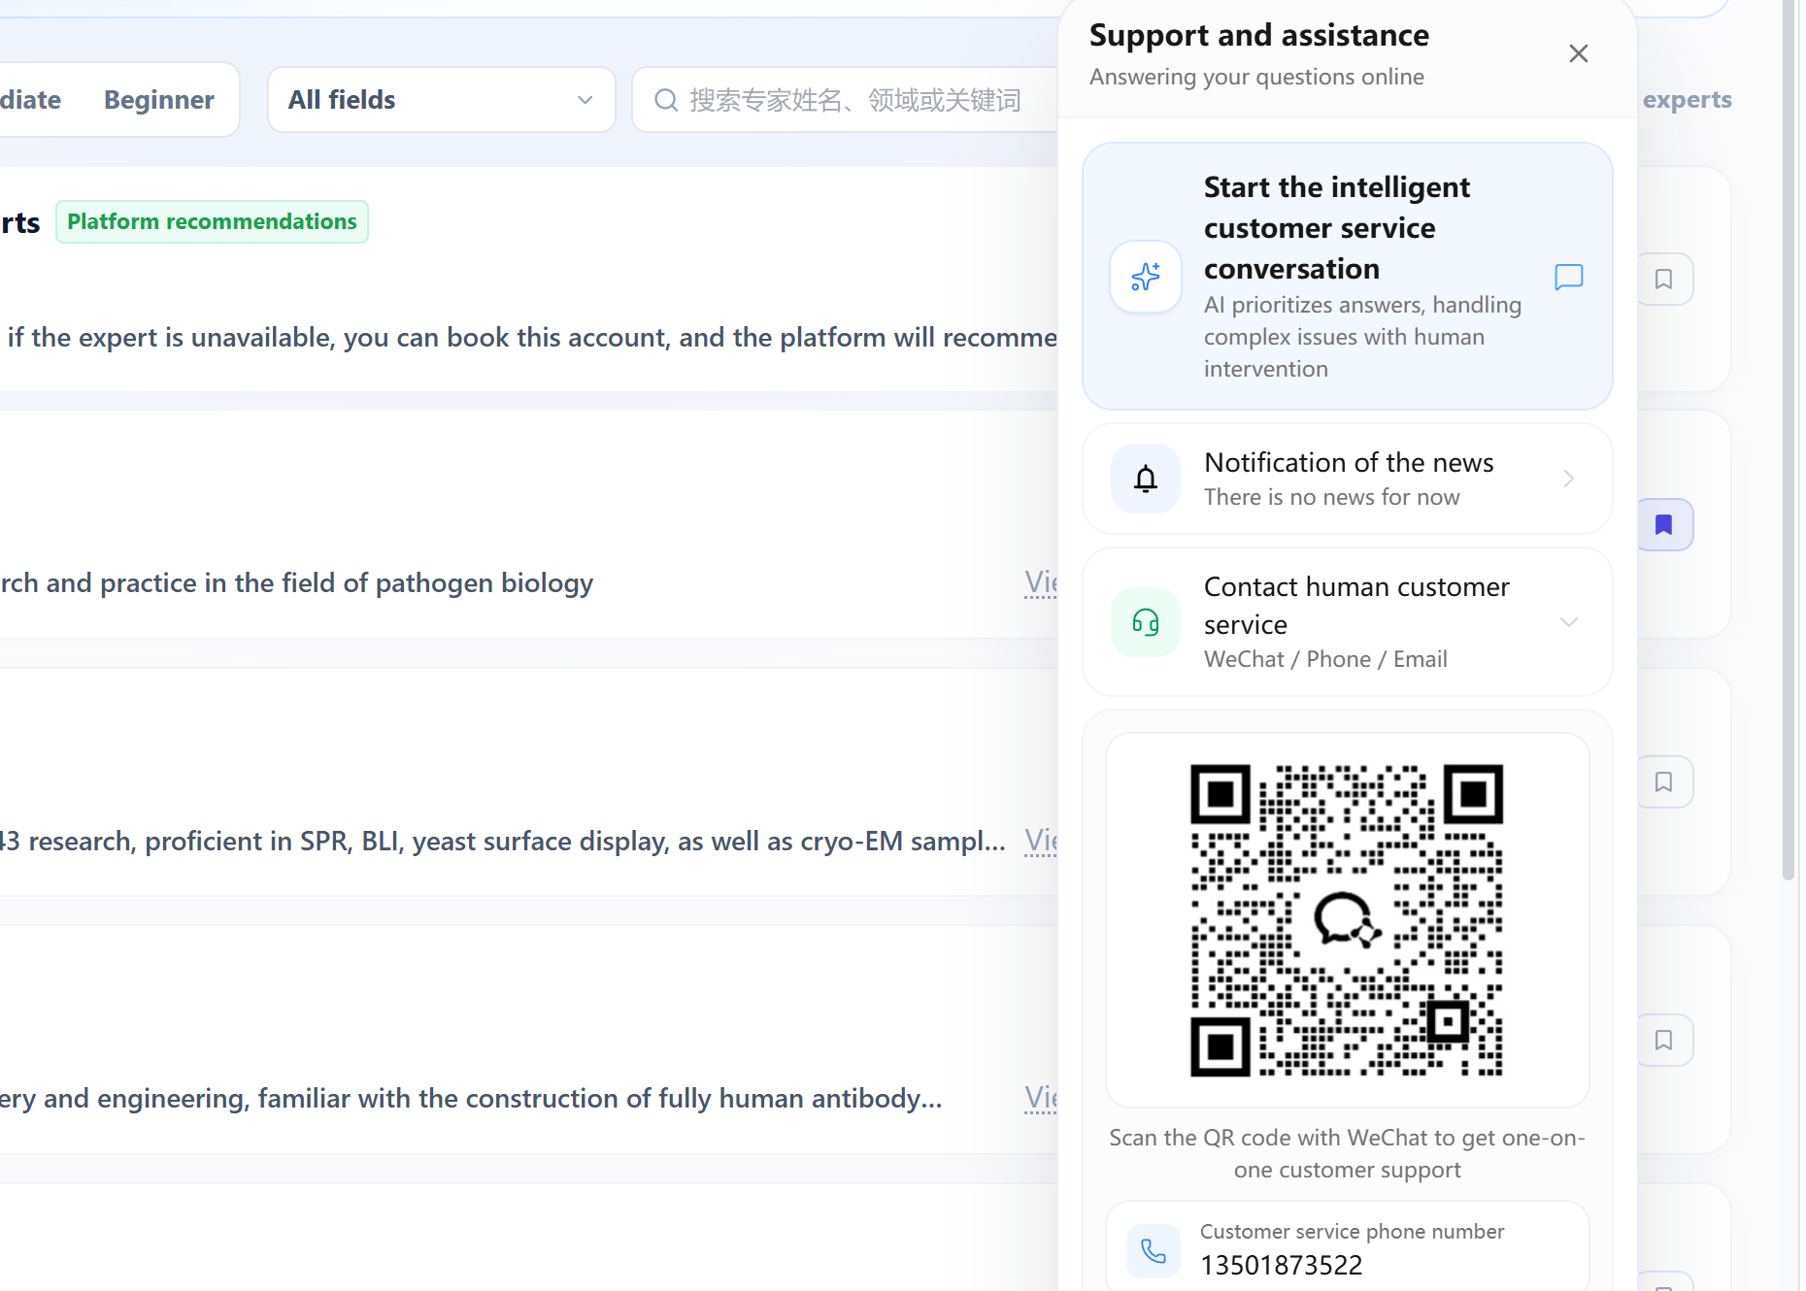Click the magnifier icon in search box
1806x1291 pixels.
coord(665,100)
